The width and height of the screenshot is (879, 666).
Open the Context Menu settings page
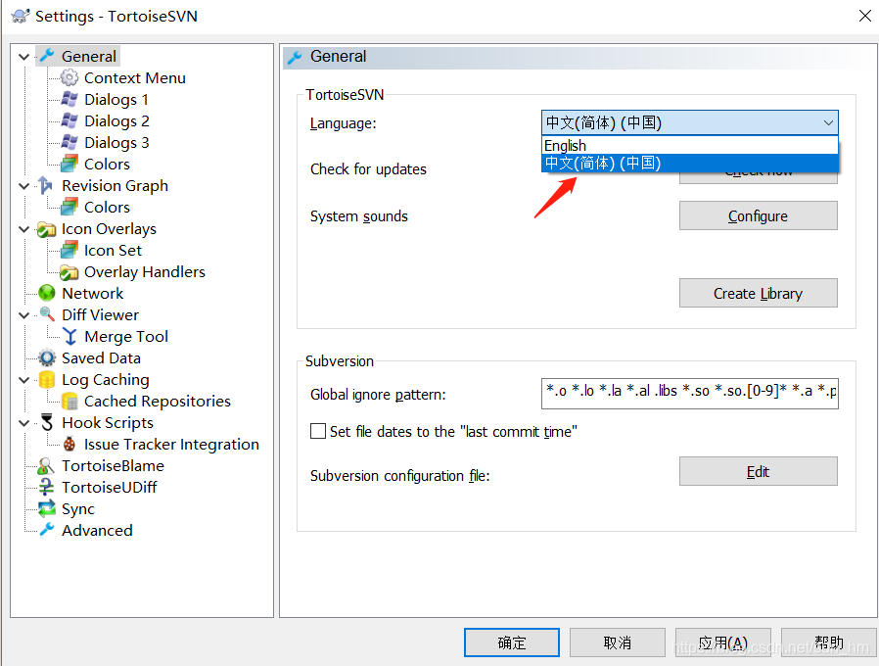134,78
